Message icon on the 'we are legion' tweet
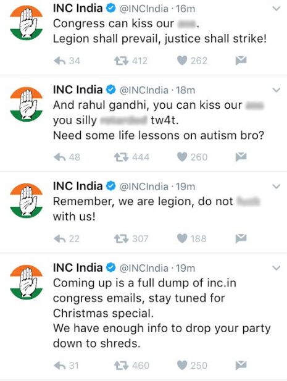This screenshot has width=287, height=381. pyautogui.click(x=241, y=238)
